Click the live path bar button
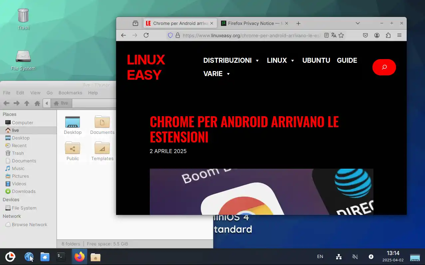 (x=61, y=103)
